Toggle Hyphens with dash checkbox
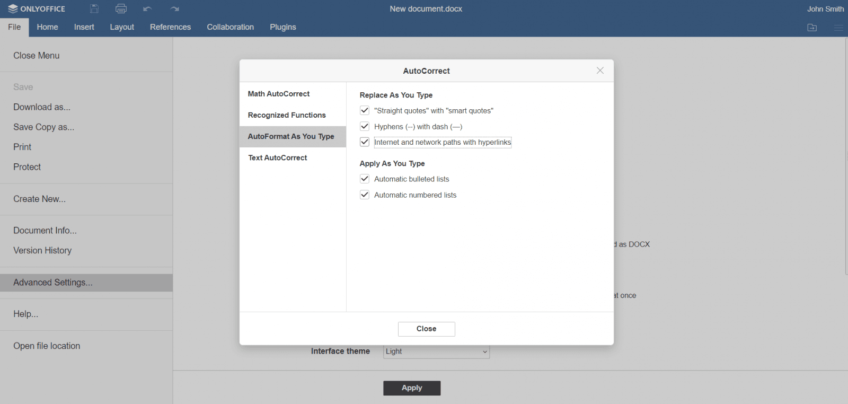The image size is (848, 404). [365, 126]
